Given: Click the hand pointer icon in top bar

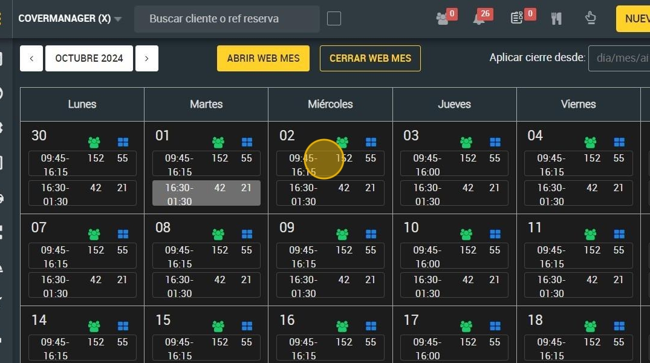Looking at the screenshot, I should coord(590,18).
